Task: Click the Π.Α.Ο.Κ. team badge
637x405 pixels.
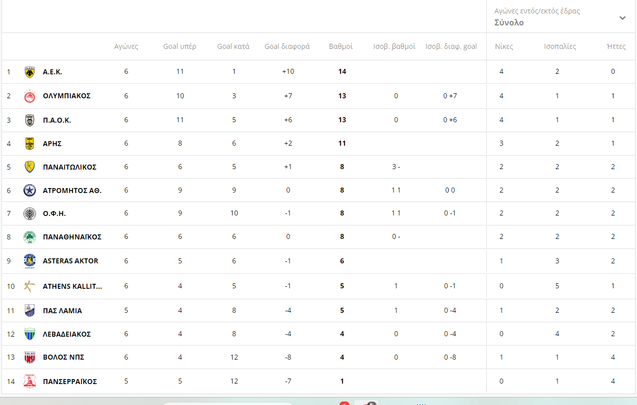Action: coord(29,120)
